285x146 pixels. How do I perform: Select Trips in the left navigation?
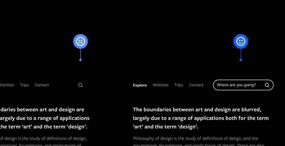coord(24,85)
